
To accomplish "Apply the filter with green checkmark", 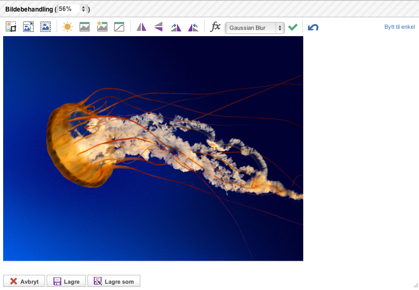I will coord(293,27).
